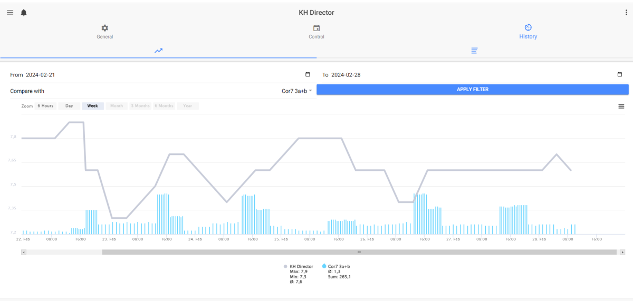This screenshot has width=633, height=301.
Task: Open the To date calendar picker
Action: (x=620, y=75)
